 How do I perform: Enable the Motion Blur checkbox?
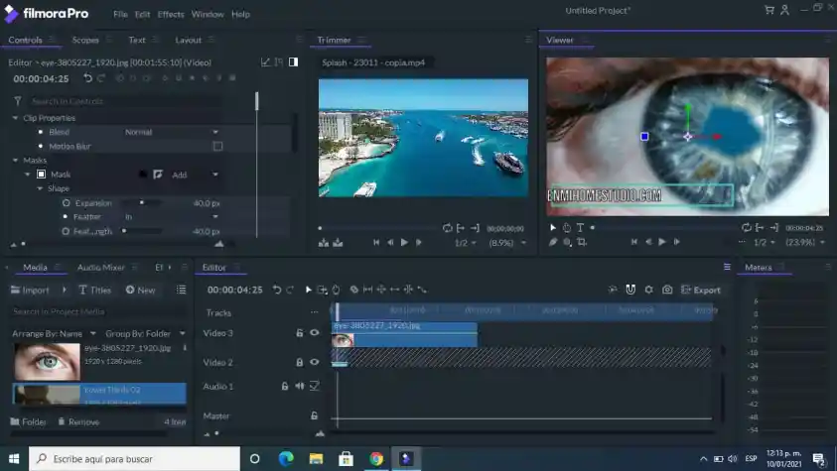217,146
